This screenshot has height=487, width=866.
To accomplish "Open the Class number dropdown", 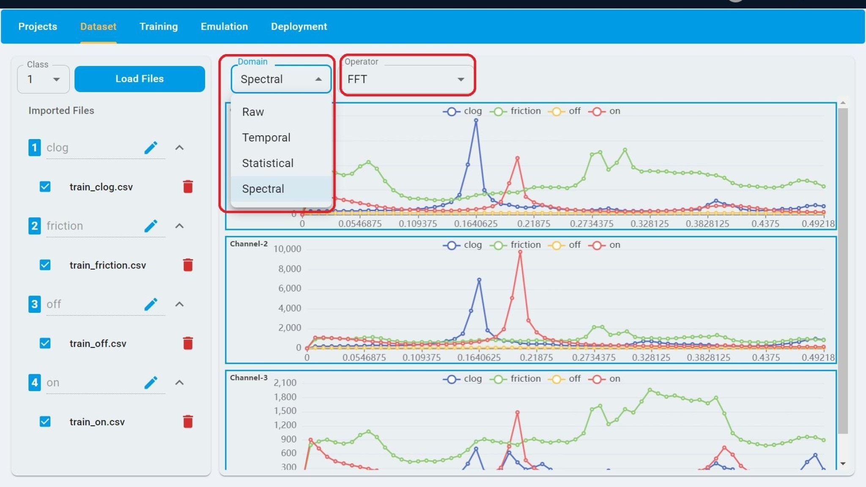I will click(43, 79).
